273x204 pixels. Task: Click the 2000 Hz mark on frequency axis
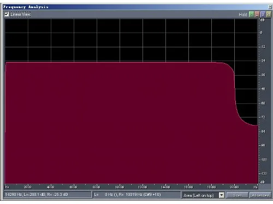click(28, 187)
